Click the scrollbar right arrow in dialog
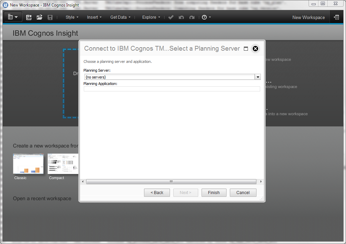This screenshot has width=346, height=244. point(261,182)
